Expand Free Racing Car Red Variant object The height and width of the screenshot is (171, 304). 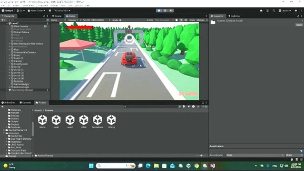[10, 44]
